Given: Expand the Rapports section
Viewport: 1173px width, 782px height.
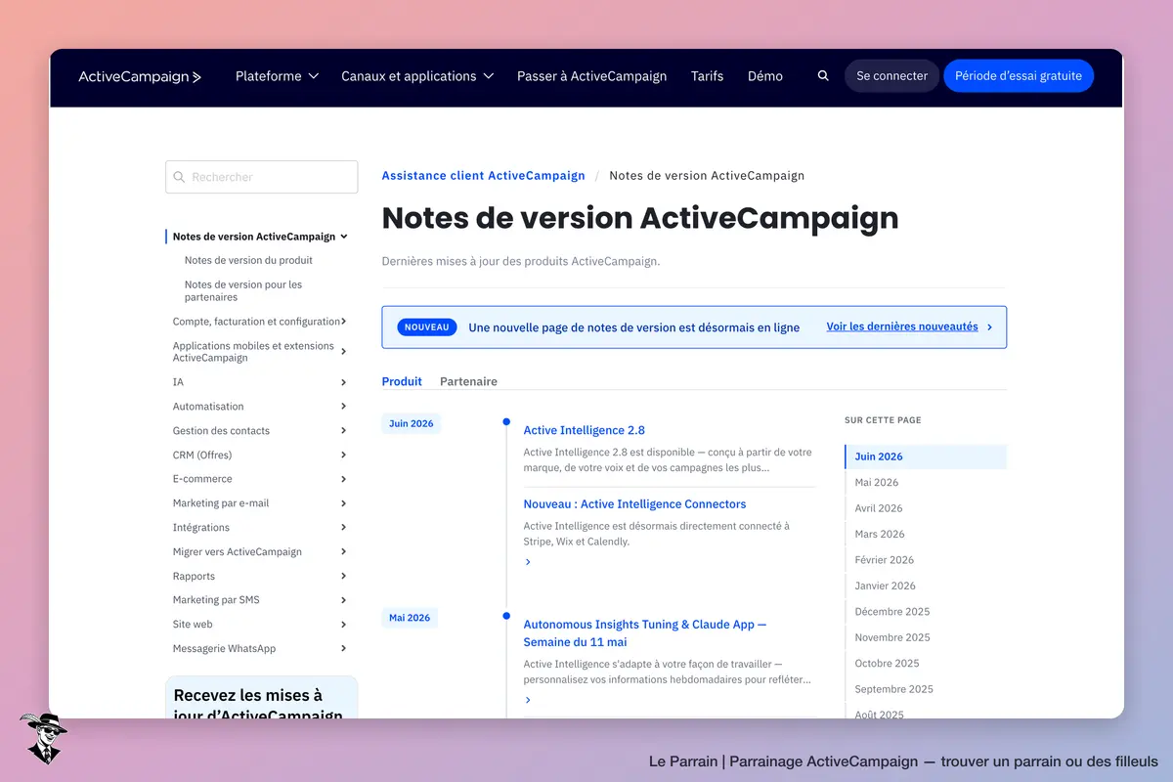Looking at the screenshot, I should point(344,576).
